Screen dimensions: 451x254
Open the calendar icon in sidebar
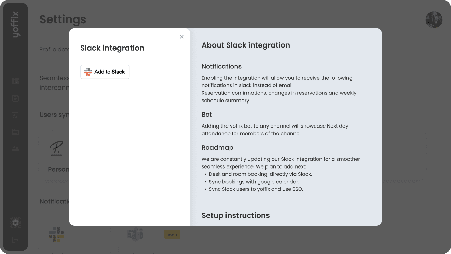click(15, 98)
